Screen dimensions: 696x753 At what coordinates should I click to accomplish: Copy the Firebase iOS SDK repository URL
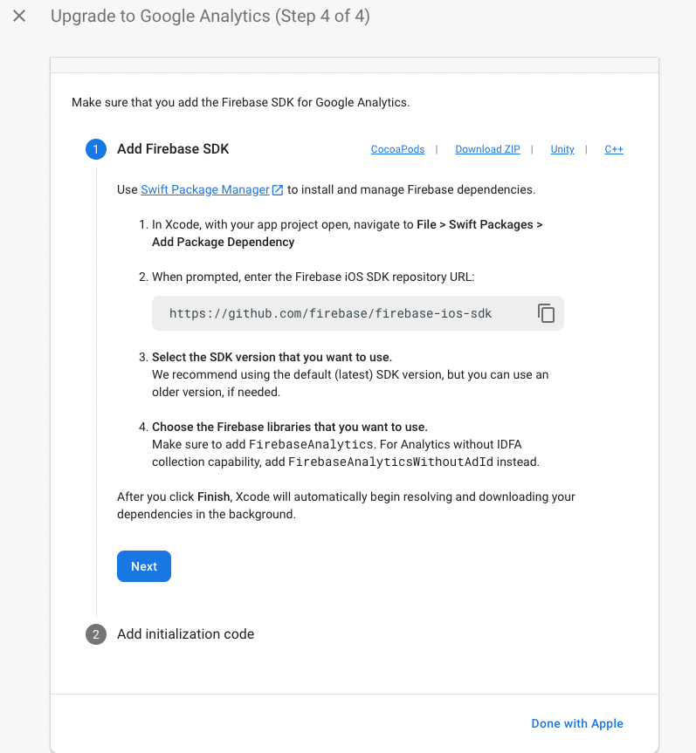pyautogui.click(x=546, y=313)
